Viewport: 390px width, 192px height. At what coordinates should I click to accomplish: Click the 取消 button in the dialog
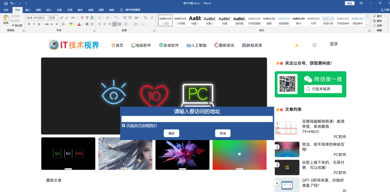(223, 133)
